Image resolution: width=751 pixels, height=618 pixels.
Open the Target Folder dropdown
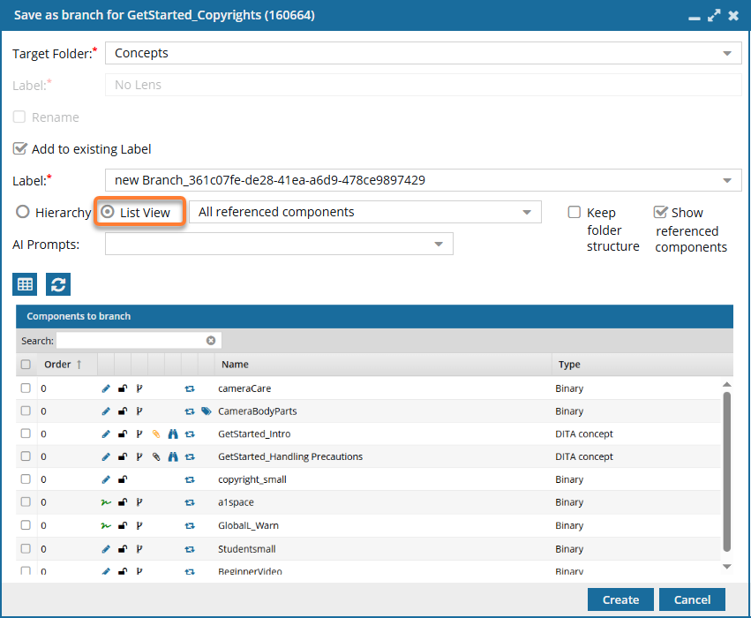click(x=727, y=53)
